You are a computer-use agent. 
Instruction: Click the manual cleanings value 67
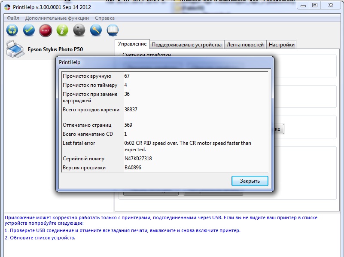(x=127, y=76)
